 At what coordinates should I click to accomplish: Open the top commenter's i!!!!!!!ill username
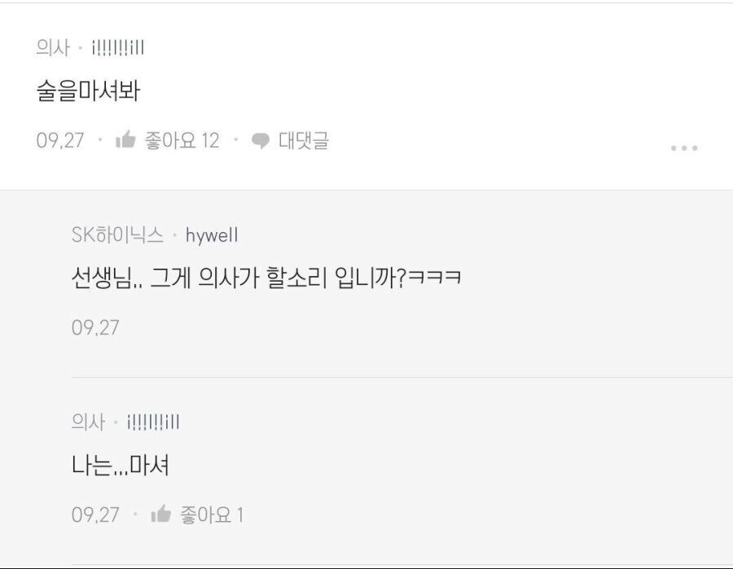point(118,48)
